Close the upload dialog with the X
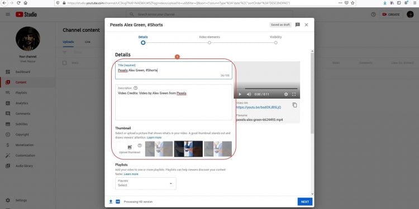 point(306,25)
